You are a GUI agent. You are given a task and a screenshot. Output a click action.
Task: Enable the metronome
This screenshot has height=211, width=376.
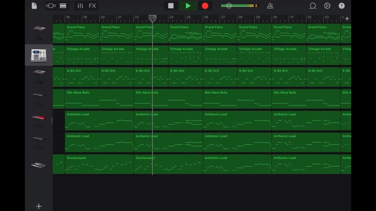point(270,5)
